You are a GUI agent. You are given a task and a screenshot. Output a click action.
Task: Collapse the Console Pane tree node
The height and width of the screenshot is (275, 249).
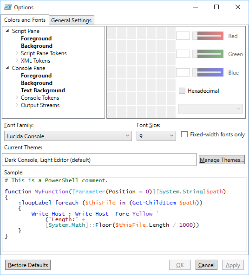pyautogui.click(x=7, y=68)
